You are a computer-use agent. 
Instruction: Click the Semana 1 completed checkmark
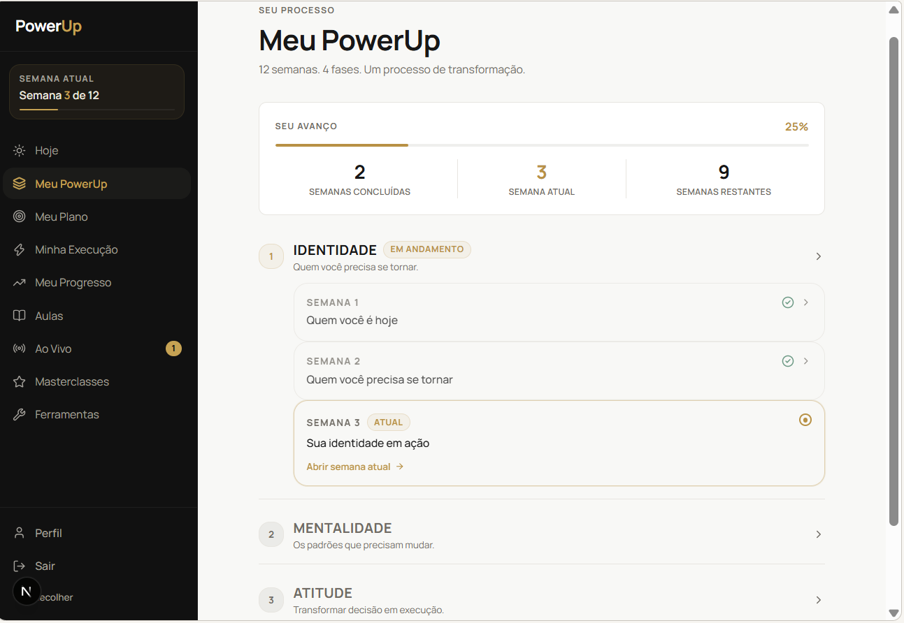pyautogui.click(x=788, y=302)
